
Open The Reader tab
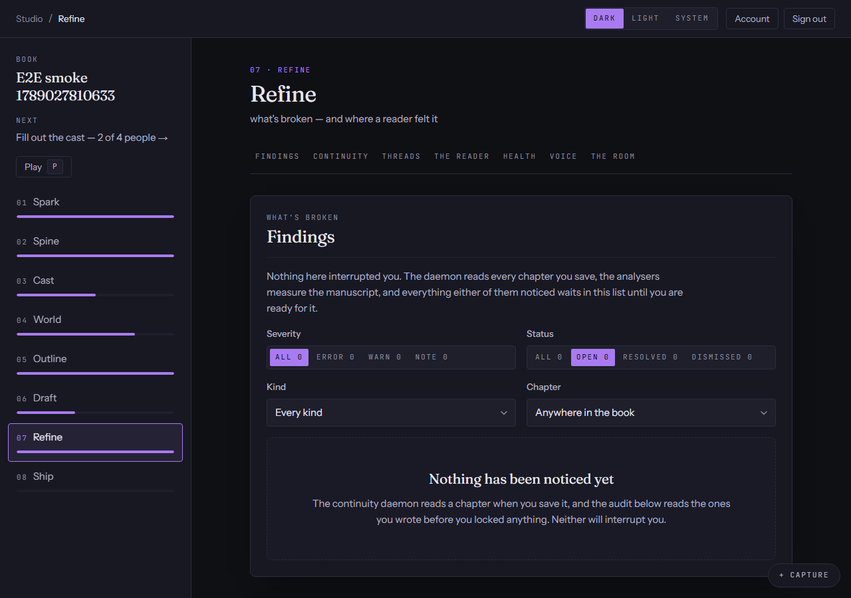click(462, 157)
